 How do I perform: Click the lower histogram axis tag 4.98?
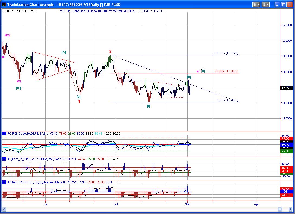point(287,192)
